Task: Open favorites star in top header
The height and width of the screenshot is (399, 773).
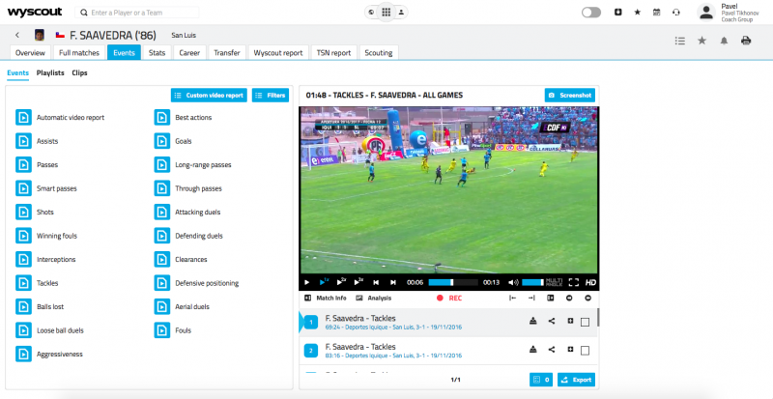Action: pos(638,13)
